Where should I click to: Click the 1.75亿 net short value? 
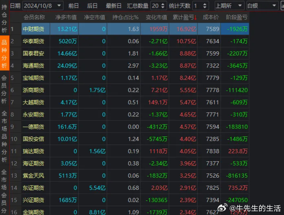click(97, 90)
